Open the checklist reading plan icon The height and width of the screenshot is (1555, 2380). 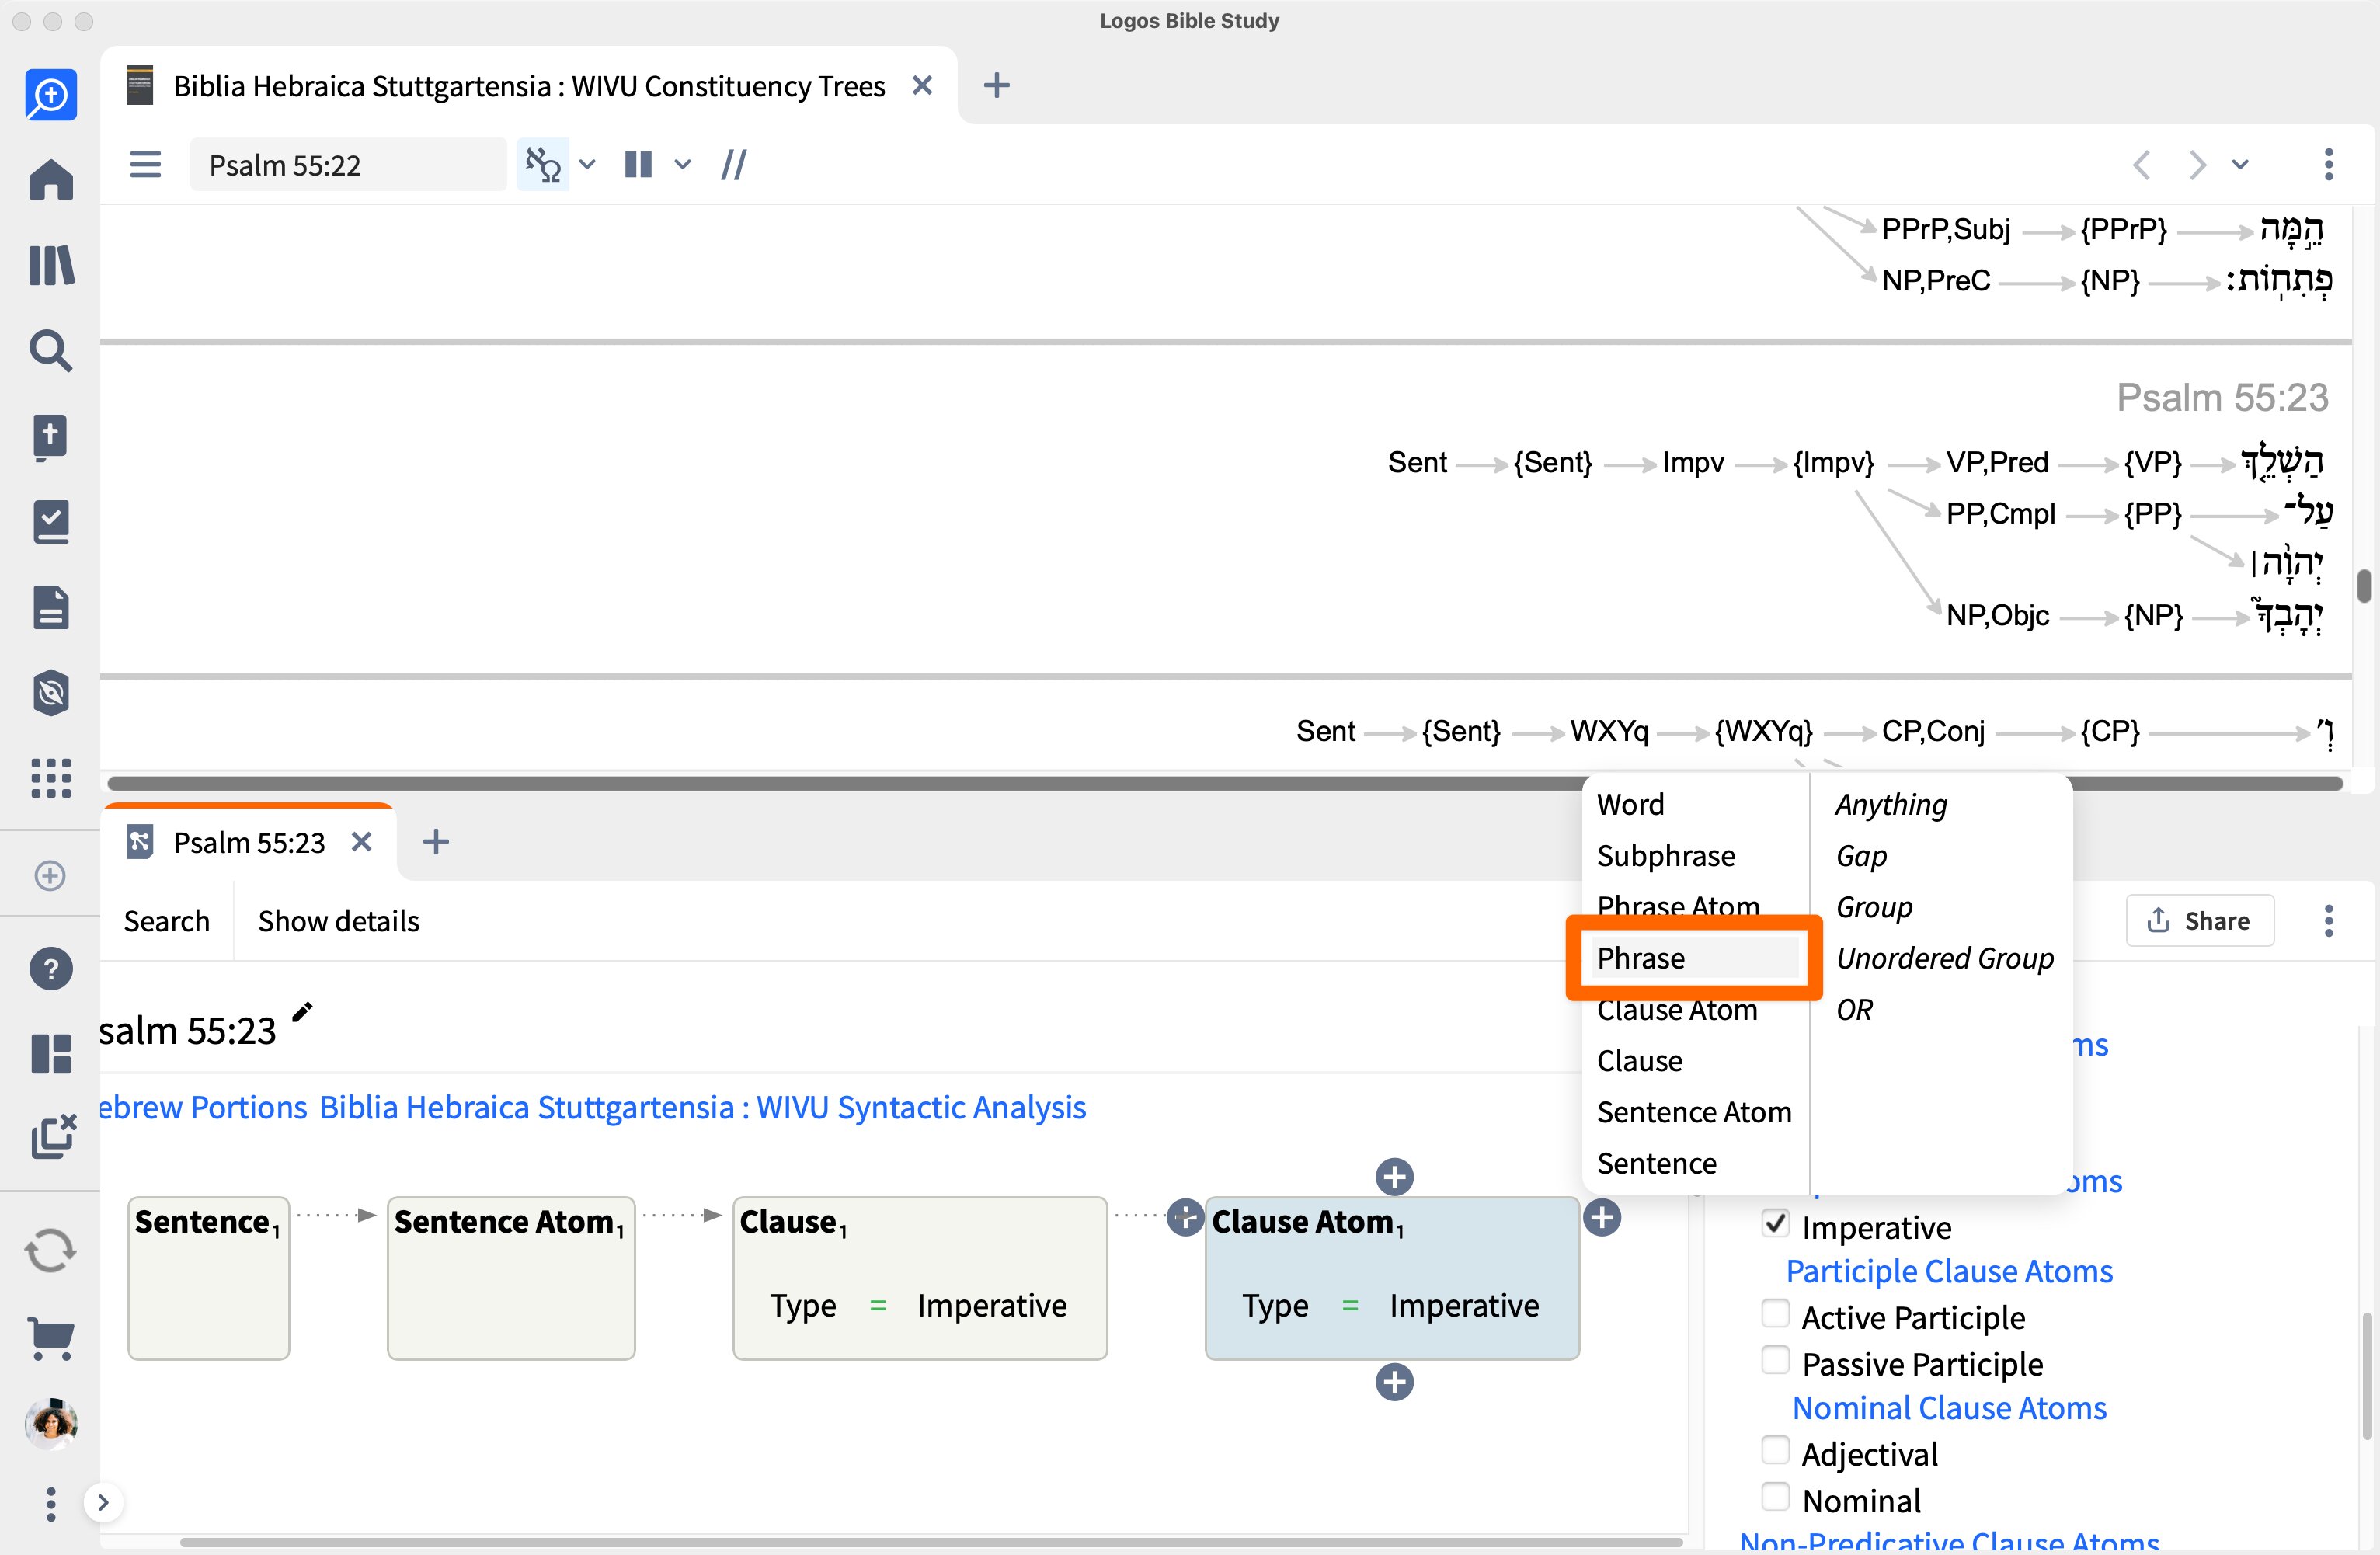[x=50, y=522]
